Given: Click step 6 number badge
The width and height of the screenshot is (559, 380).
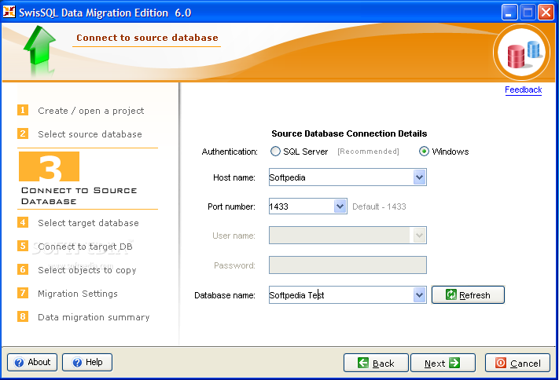Looking at the screenshot, I should point(23,269).
